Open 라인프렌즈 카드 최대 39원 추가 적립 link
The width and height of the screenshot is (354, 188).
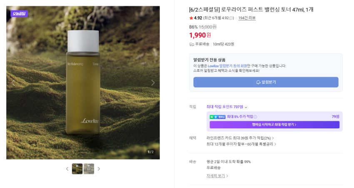point(240,138)
